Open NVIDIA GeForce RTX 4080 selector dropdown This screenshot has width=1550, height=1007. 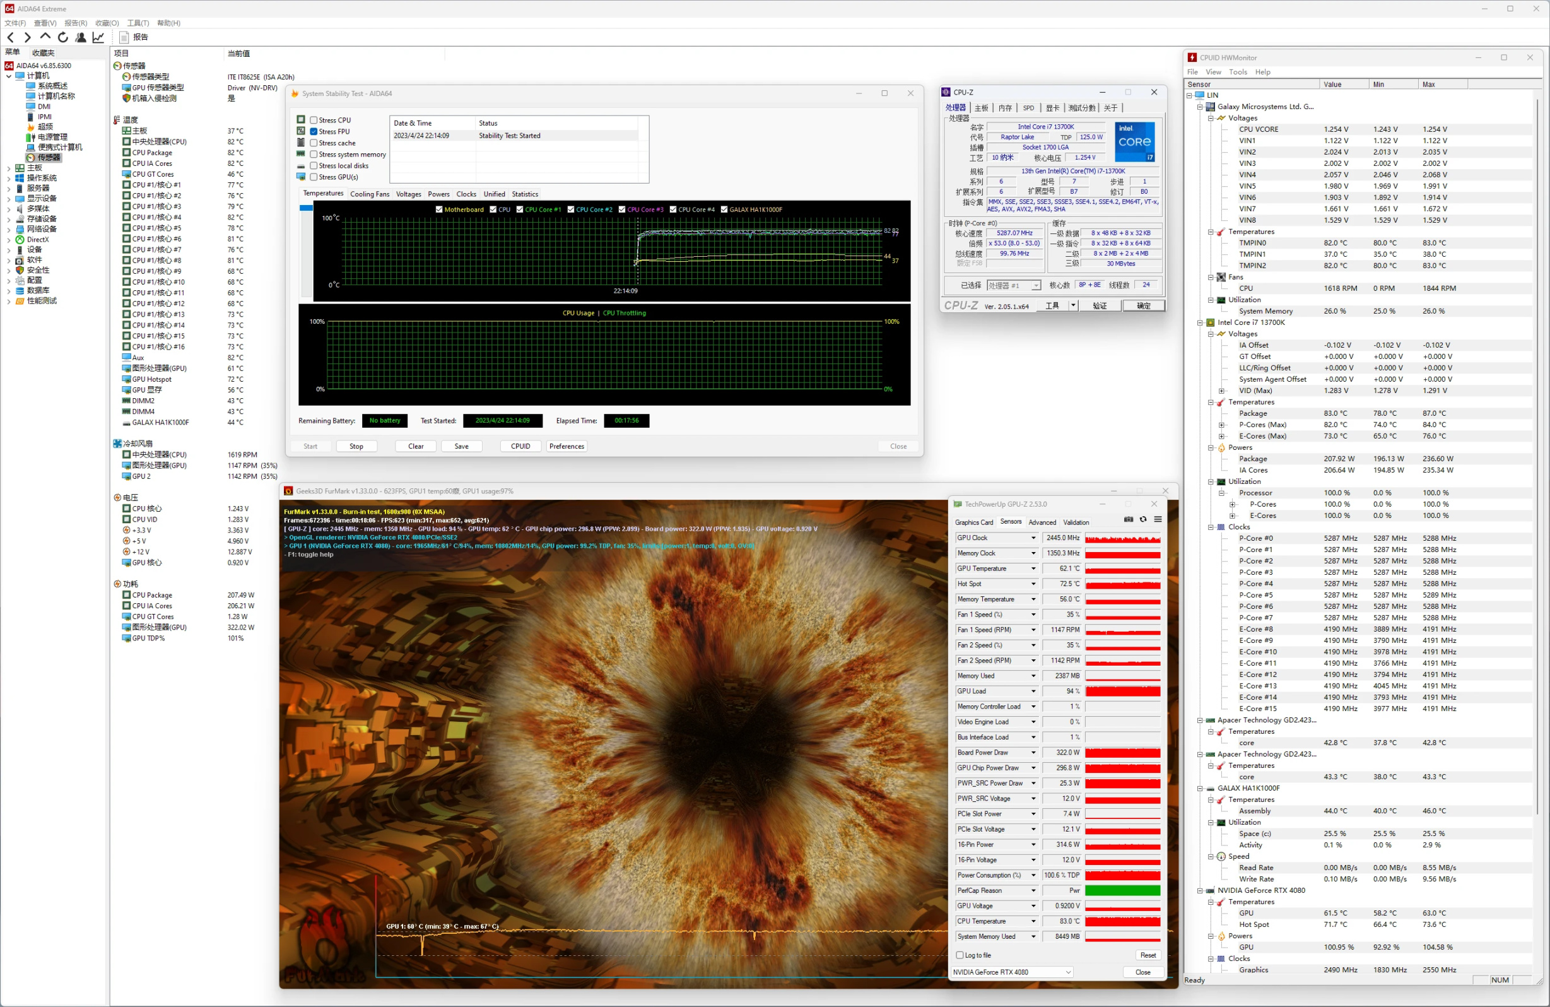tap(1067, 972)
